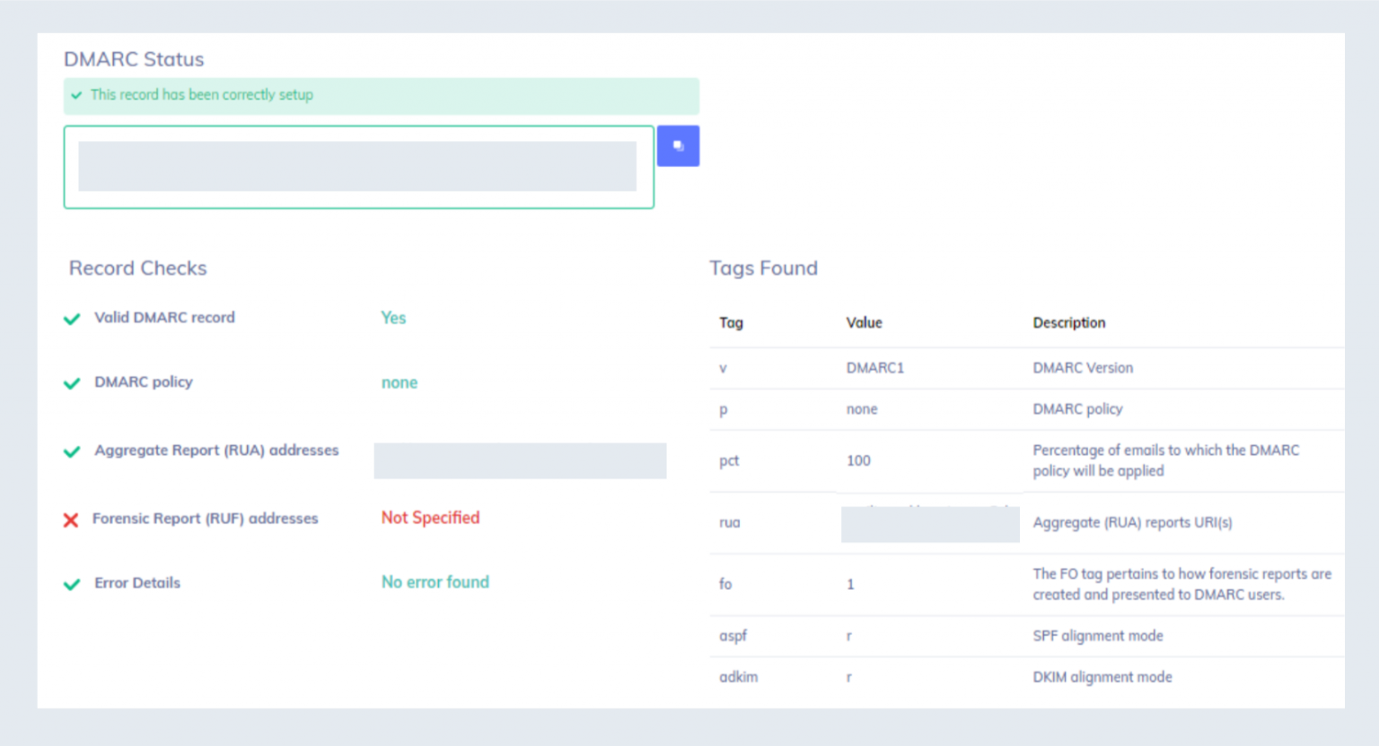The height and width of the screenshot is (746, 1379).
Task: Click the checkmark beside Aggregate Report addresses
Action: click(72, 452)
